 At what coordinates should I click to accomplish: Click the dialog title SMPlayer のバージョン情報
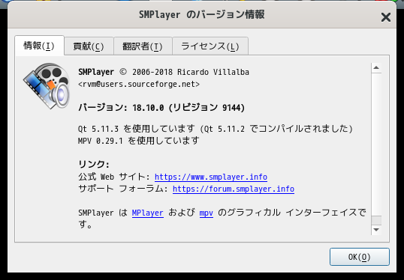click(x=202, y=15)
